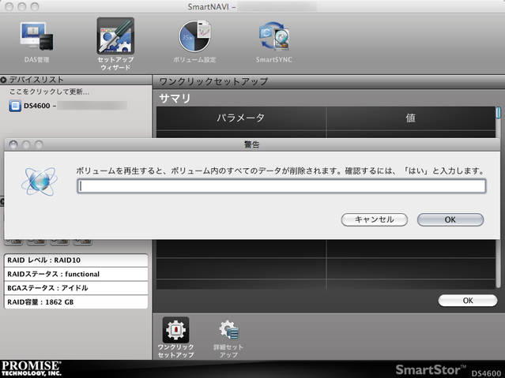Click the パラメータ column header

coord(240,118)
